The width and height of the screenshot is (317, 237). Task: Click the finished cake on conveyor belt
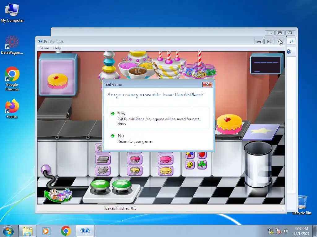[x=229, y=124]
